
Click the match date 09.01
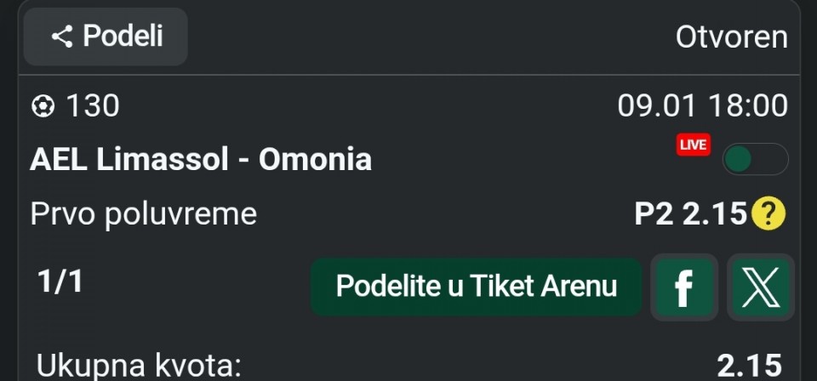[657, 106]
